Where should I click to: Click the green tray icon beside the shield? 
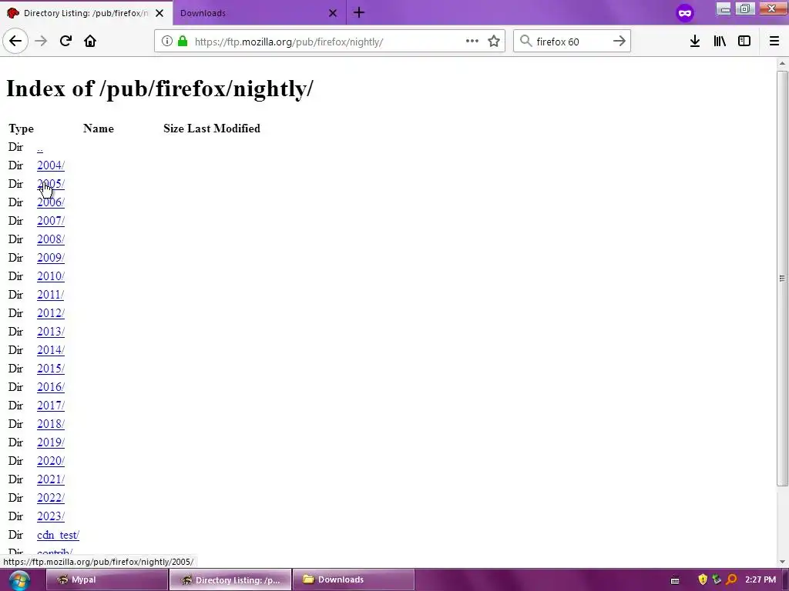[717, 579]
